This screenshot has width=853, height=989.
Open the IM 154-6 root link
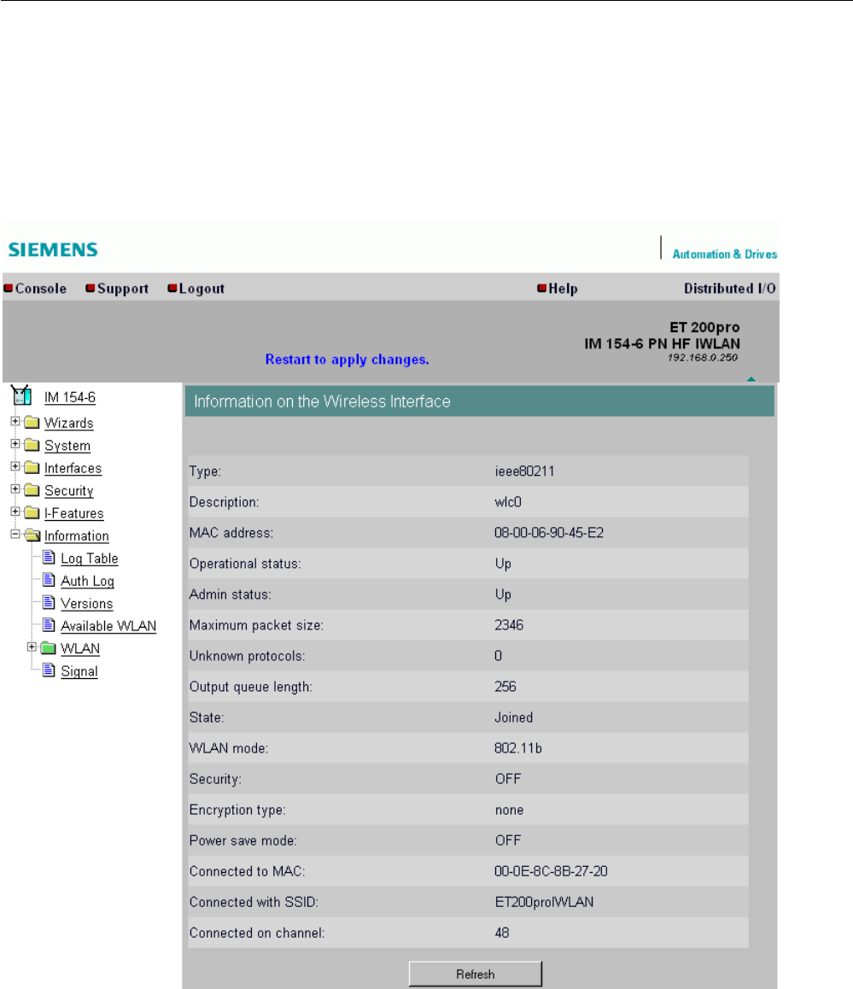click(70, 397)
